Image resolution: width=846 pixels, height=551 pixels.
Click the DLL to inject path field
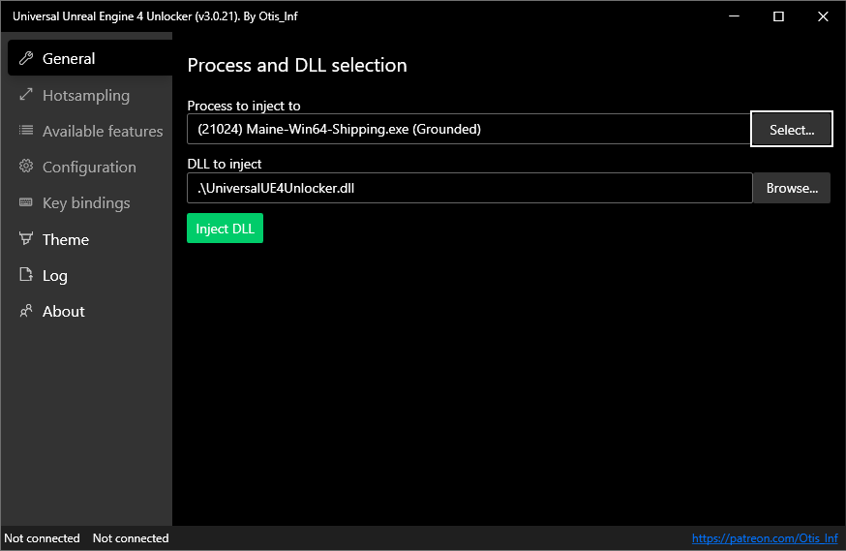coord(468,188)
